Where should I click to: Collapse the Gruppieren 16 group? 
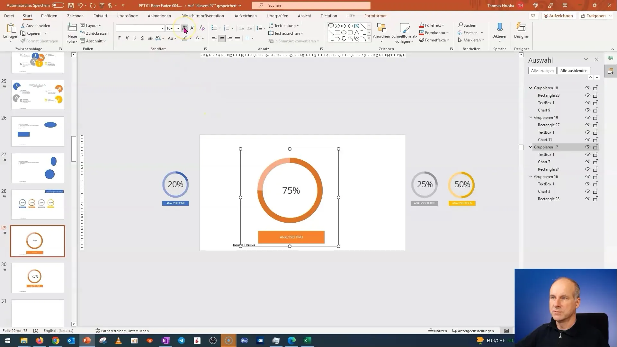coord(531,176)
